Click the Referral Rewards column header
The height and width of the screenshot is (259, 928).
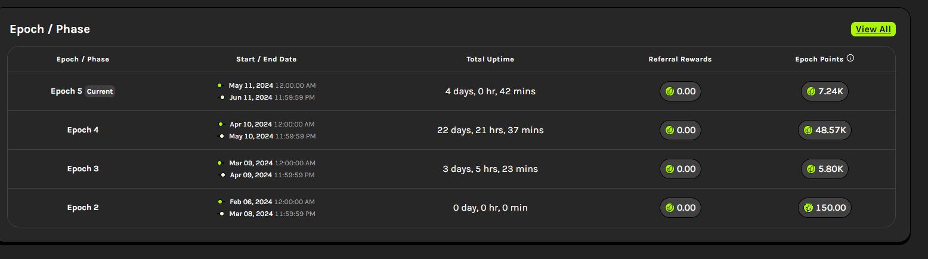680,59
